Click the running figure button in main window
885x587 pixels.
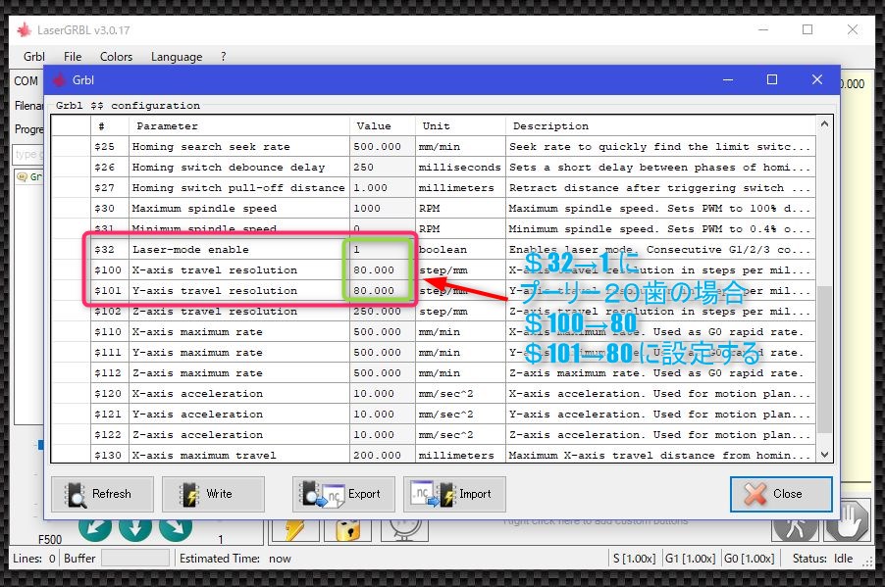point(796,529)
